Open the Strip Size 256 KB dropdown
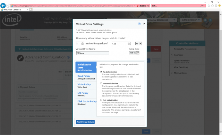 click(x=134, y=53)
